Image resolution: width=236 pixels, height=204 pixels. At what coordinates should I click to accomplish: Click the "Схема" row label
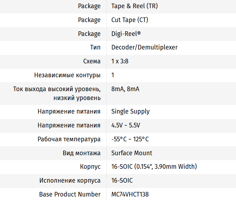(x=92, y=61)
